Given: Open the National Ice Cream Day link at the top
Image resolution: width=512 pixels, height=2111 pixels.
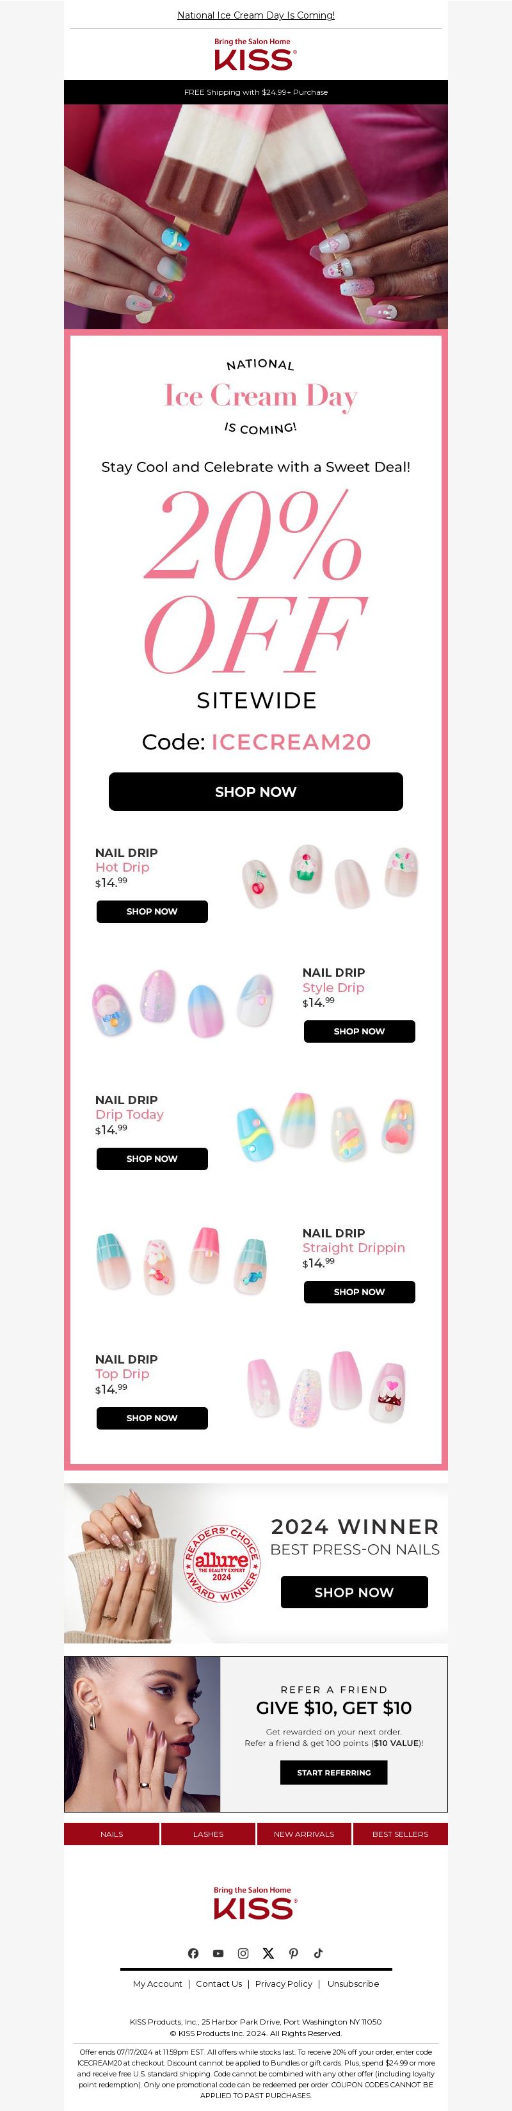Looking at the screenshot, I should pyautogui.click(x=255, y=15).
